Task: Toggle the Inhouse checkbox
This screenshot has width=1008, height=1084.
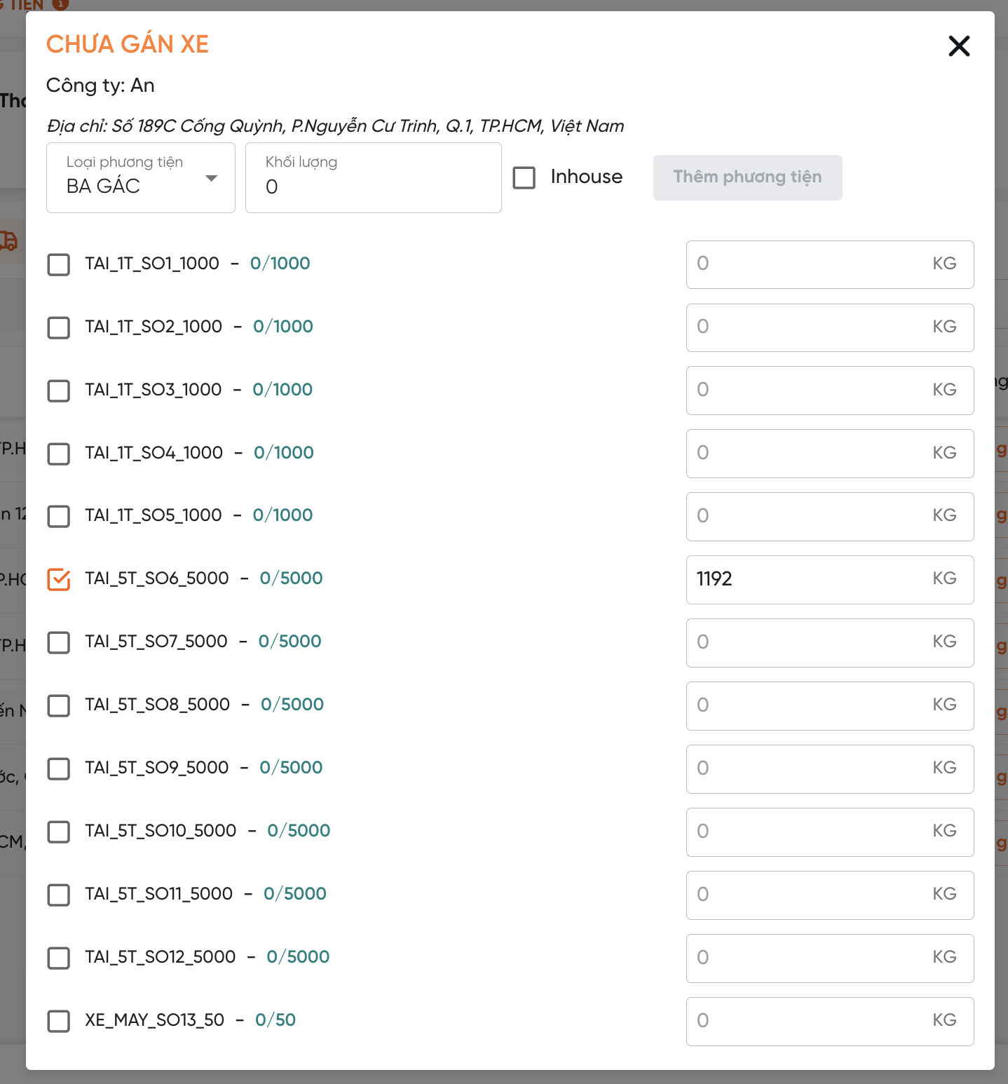Action: [x=524, y=177]
